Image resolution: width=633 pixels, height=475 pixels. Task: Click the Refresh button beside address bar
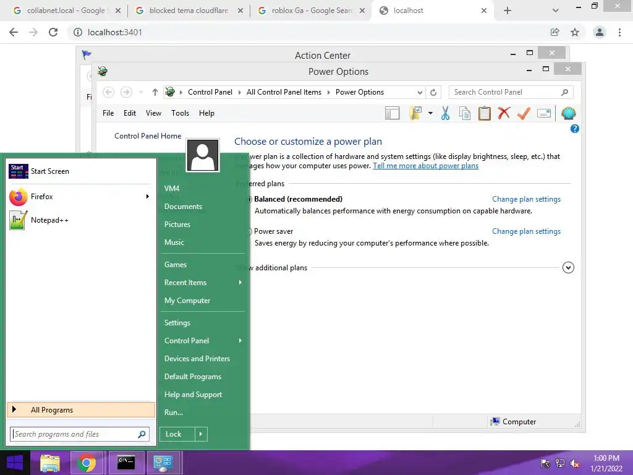(x=433, y=93)
